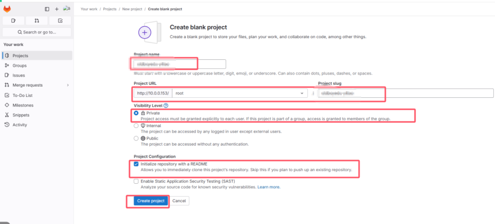Select the Private visibility radio button

click(x=136, y=113)
